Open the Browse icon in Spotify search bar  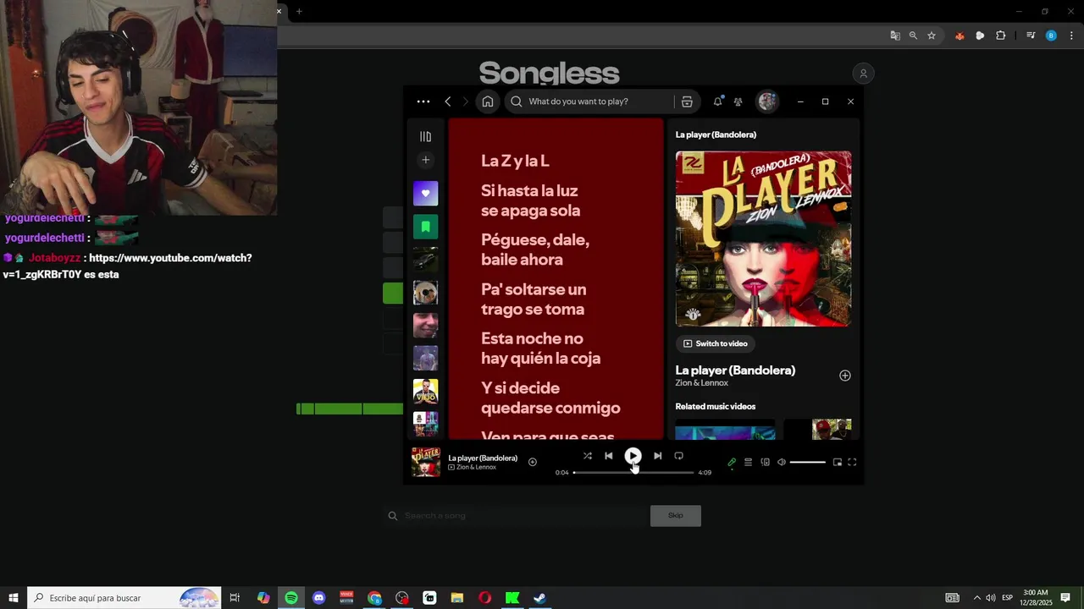pos(687,101)
